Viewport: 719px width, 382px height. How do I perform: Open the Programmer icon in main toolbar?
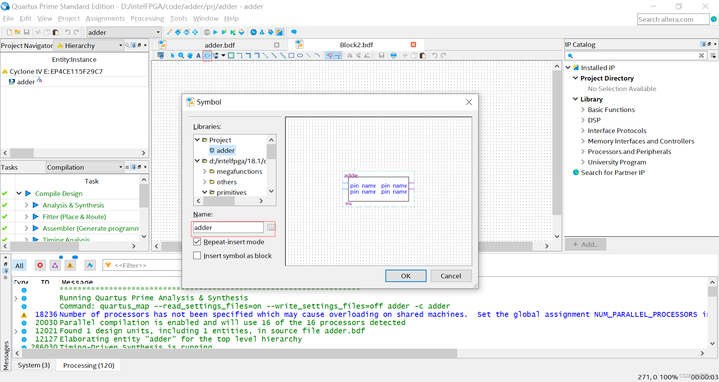click(x=270, y=32)
